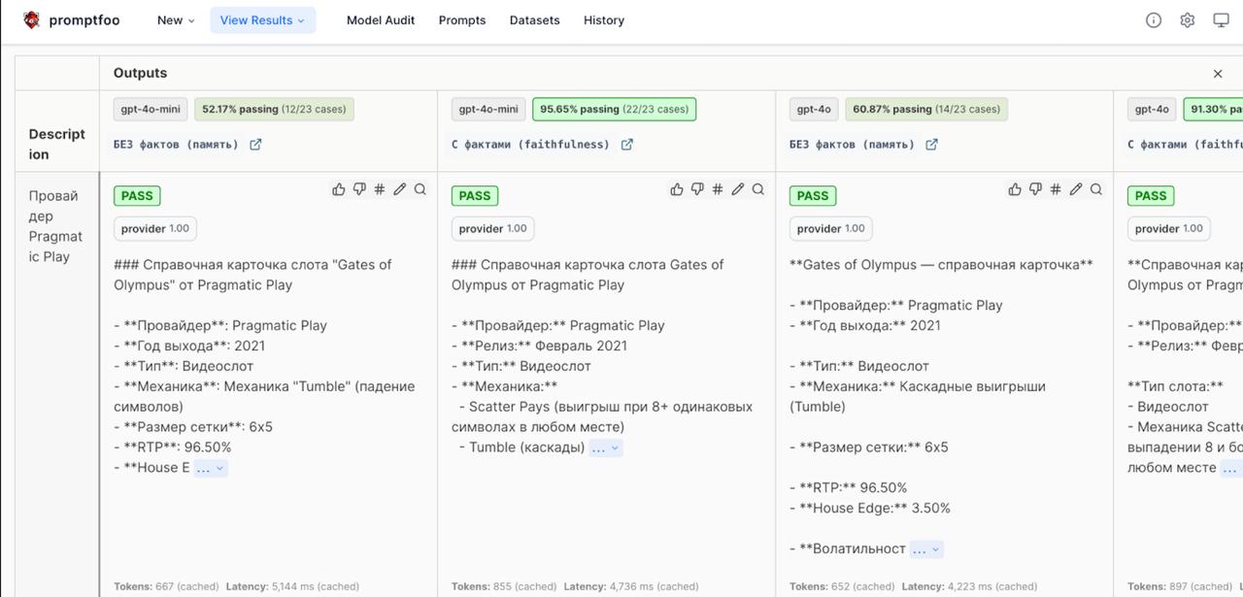Open prompt link icon for gpt-4o-mini БЕЗ фактов
This screenshot has height=597, width=1243.
(255, 145)
